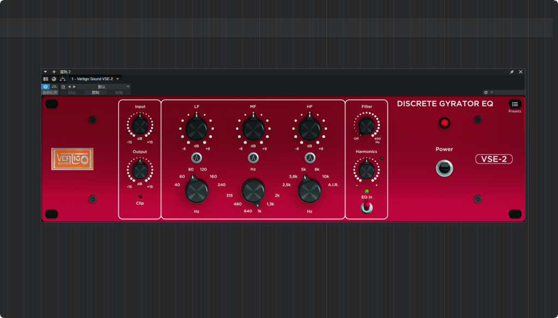Select the 1,3k MF frequency label
The width and height of the screenshot is (558, 318).
pyautogui.click(x=270, y=204)
